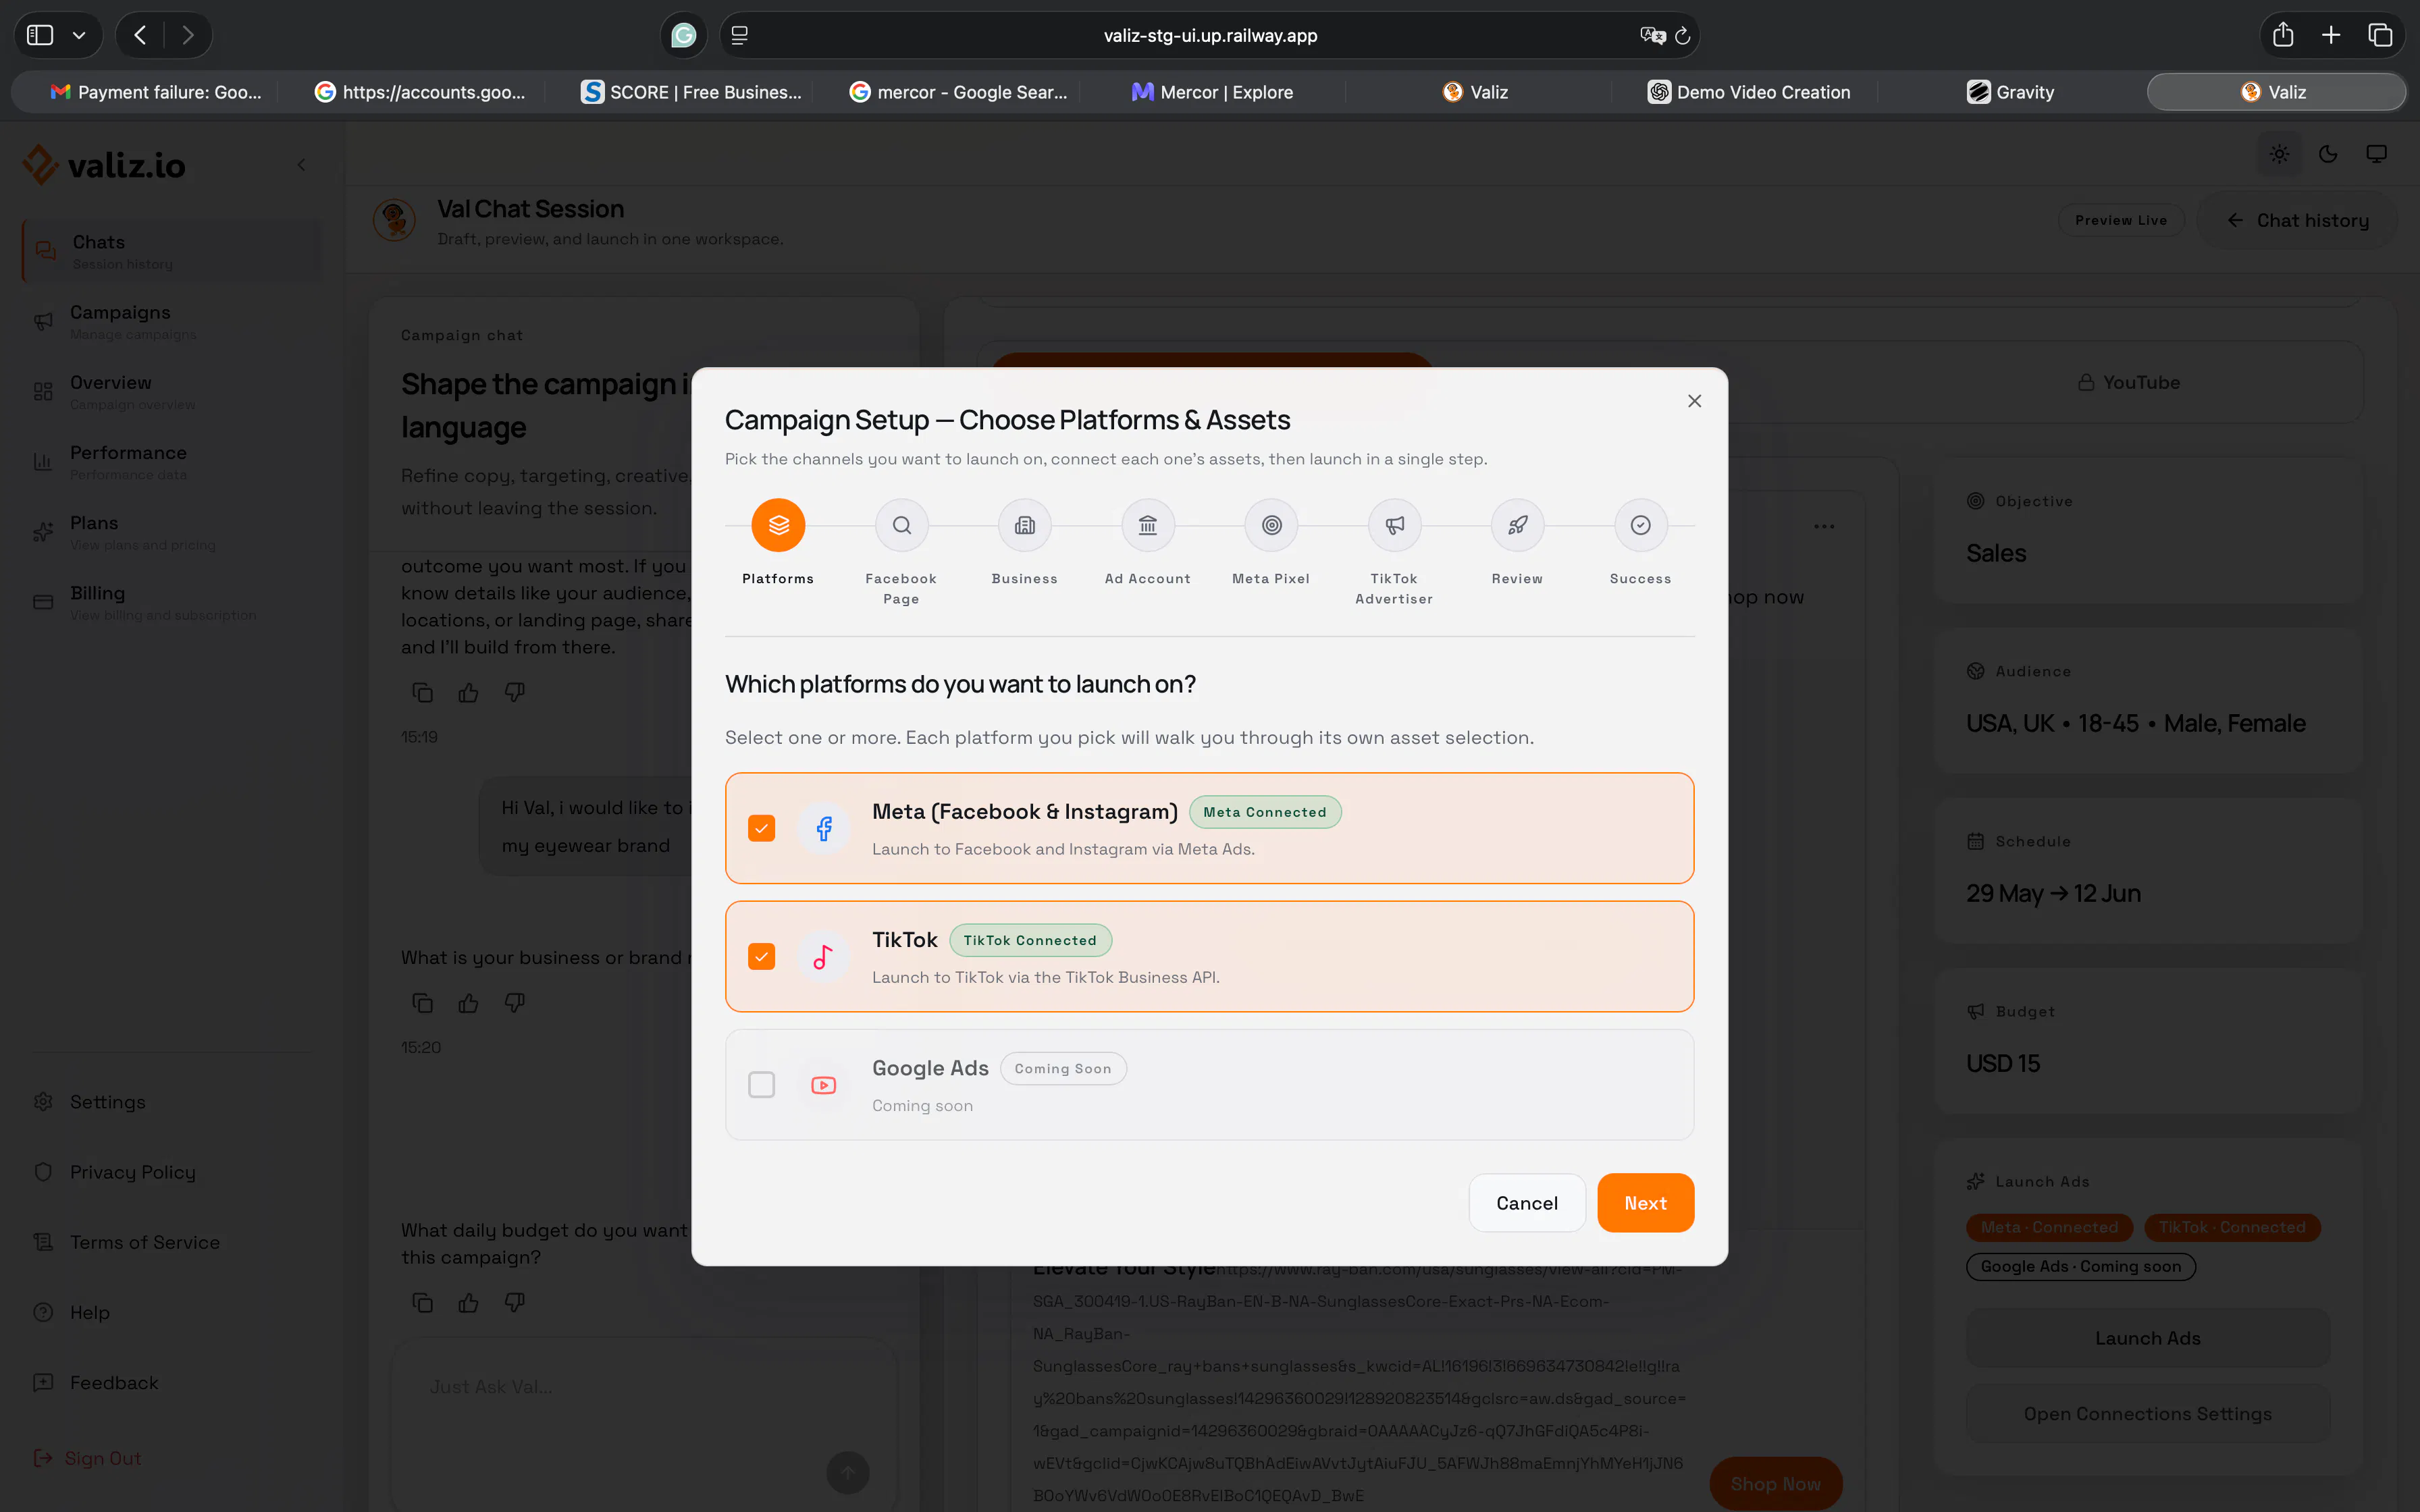2420x1512 pixels.
Task: Open Campaigns in the sidebar
Action: click(172, 321)
